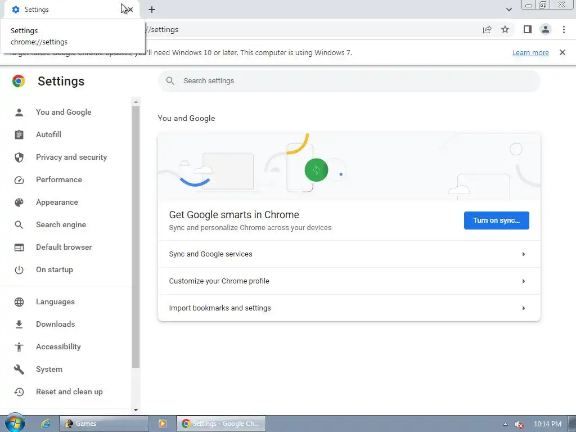
Task: Open Languages settings
Action: [x=55, y=302]
